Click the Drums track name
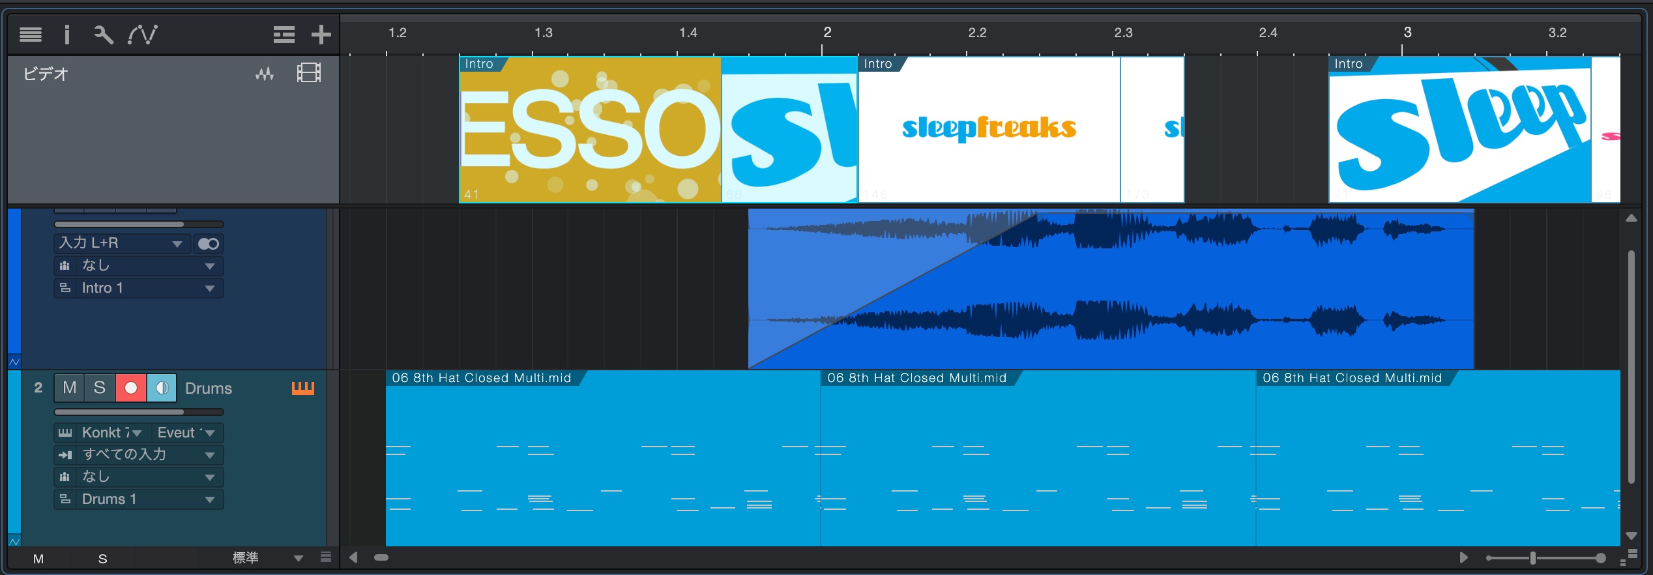The width and height of the screenshot is (1653, 575). [x=209, y=389]
